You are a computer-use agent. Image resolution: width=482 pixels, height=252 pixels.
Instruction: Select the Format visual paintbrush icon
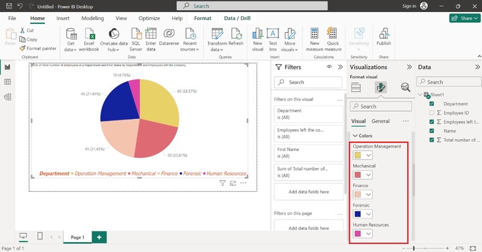pyautogui.click(x=380, y=88)
